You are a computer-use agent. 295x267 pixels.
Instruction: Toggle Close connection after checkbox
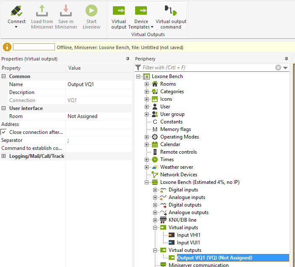4,132
